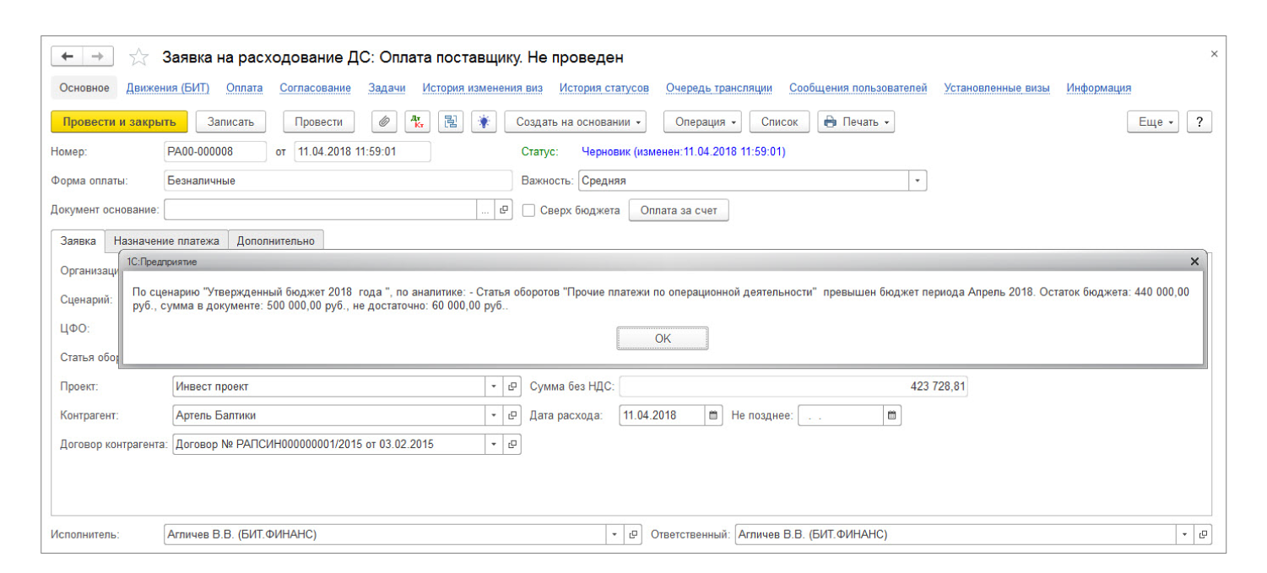This screenshot has width=1267, height=573.
Task: Open the Контрагент Артель Балтики card icon
Action: coord(512,415)
